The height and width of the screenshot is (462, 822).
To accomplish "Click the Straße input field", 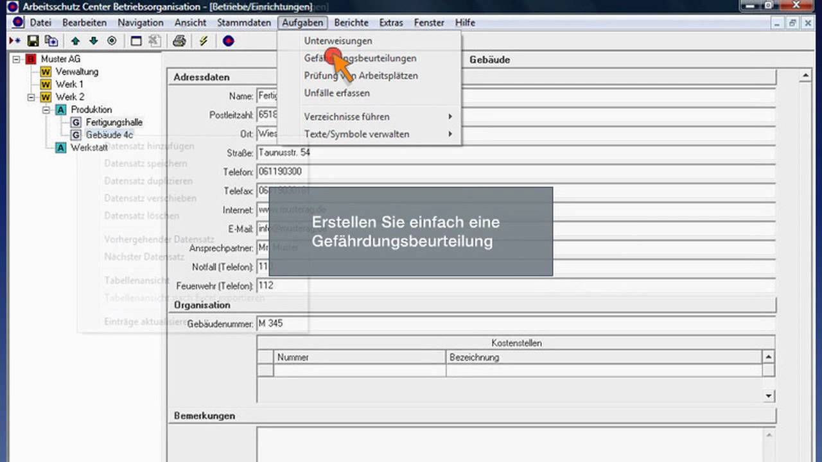I will tap(514, 153).
